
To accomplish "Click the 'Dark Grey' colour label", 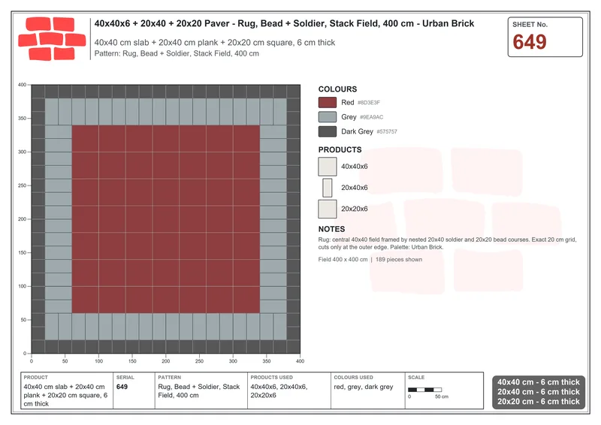I will 357,131.
